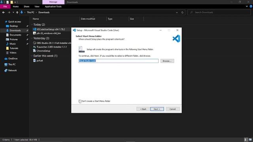Click the Next button in Setup
The height and width of the screenshot is (142, 253).
tap(157, 109)
